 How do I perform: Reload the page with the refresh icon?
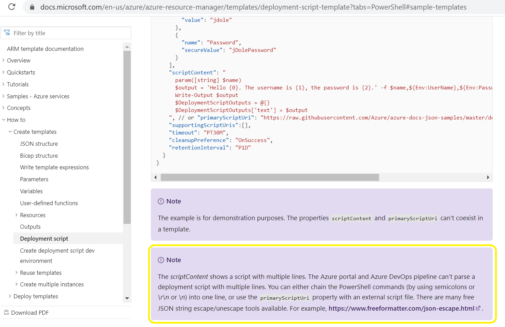coord(12,7)
